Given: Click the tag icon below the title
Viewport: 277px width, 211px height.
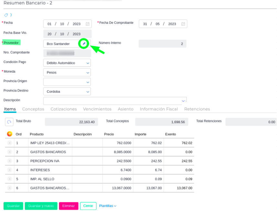Looking at the screenshot, I should (6, 15).
